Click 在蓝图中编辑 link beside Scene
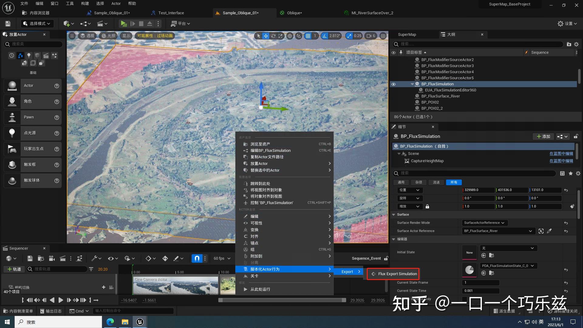The height and width of the screenshot is (328, 583). click(561, 154)
